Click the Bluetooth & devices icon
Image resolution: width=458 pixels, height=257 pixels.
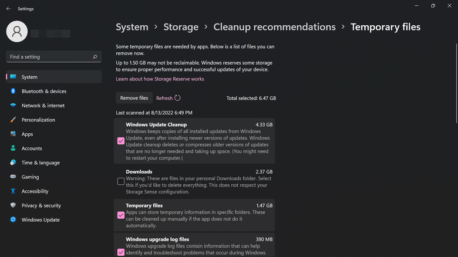(x=13, y=92)
